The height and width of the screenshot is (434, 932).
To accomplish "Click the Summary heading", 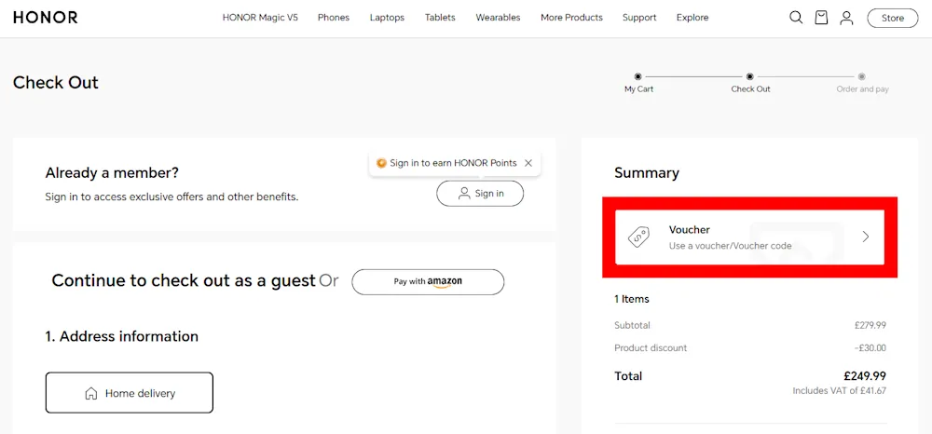I will (647, 173).
